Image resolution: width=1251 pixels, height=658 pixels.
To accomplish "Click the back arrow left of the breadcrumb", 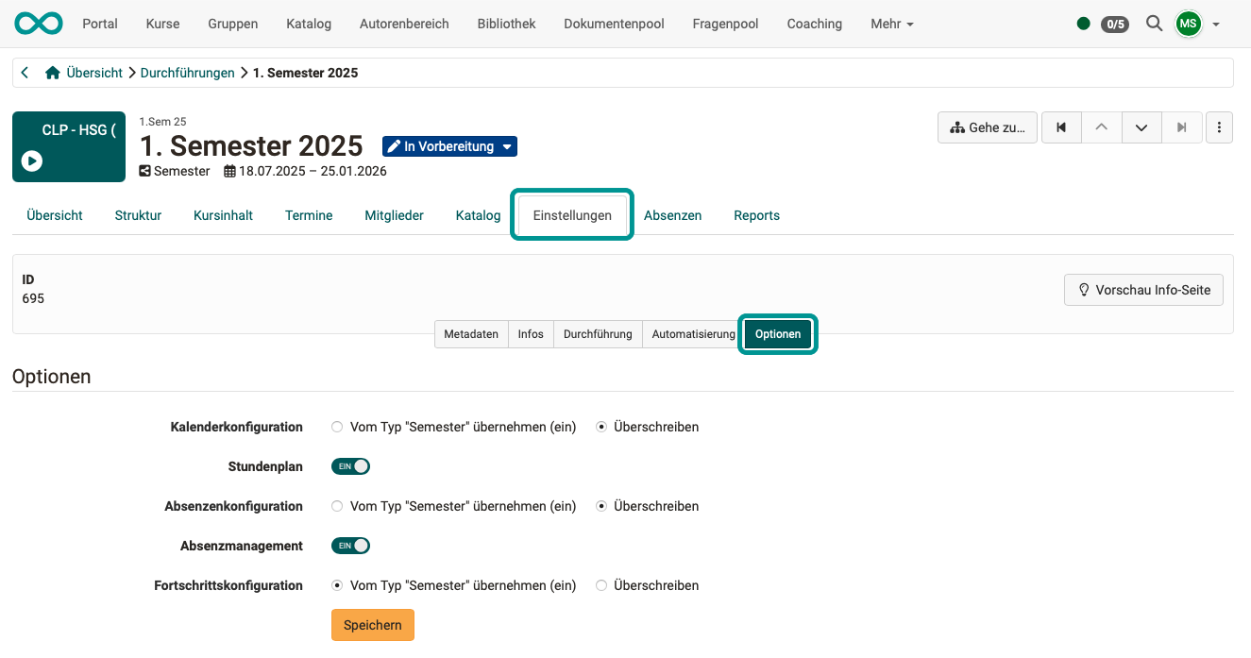I will coord(25,72).
